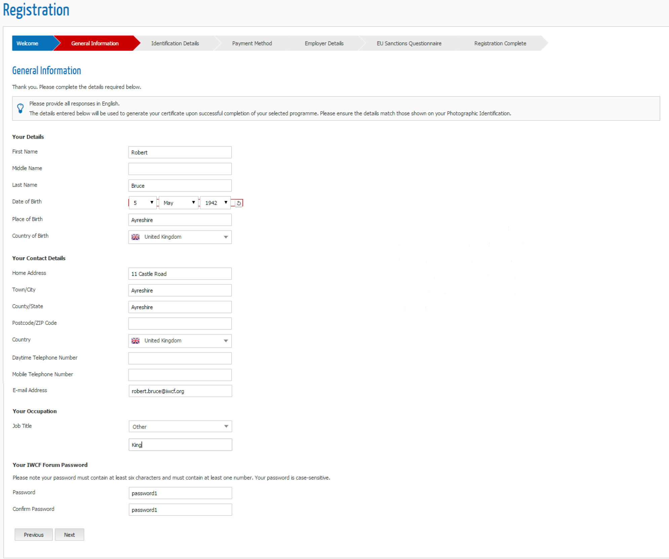Expand the Country of Birth dropdown arrow
The image size is (669, 559).
[226, 237]
